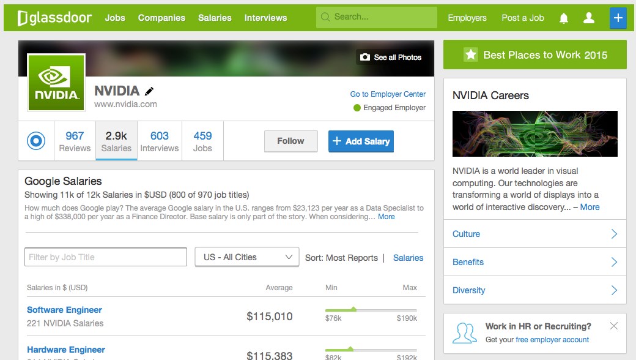The width and height of the screenshot is (636, 360).
Task: Expand the Benefits section
Action: [x=534, y=262]
